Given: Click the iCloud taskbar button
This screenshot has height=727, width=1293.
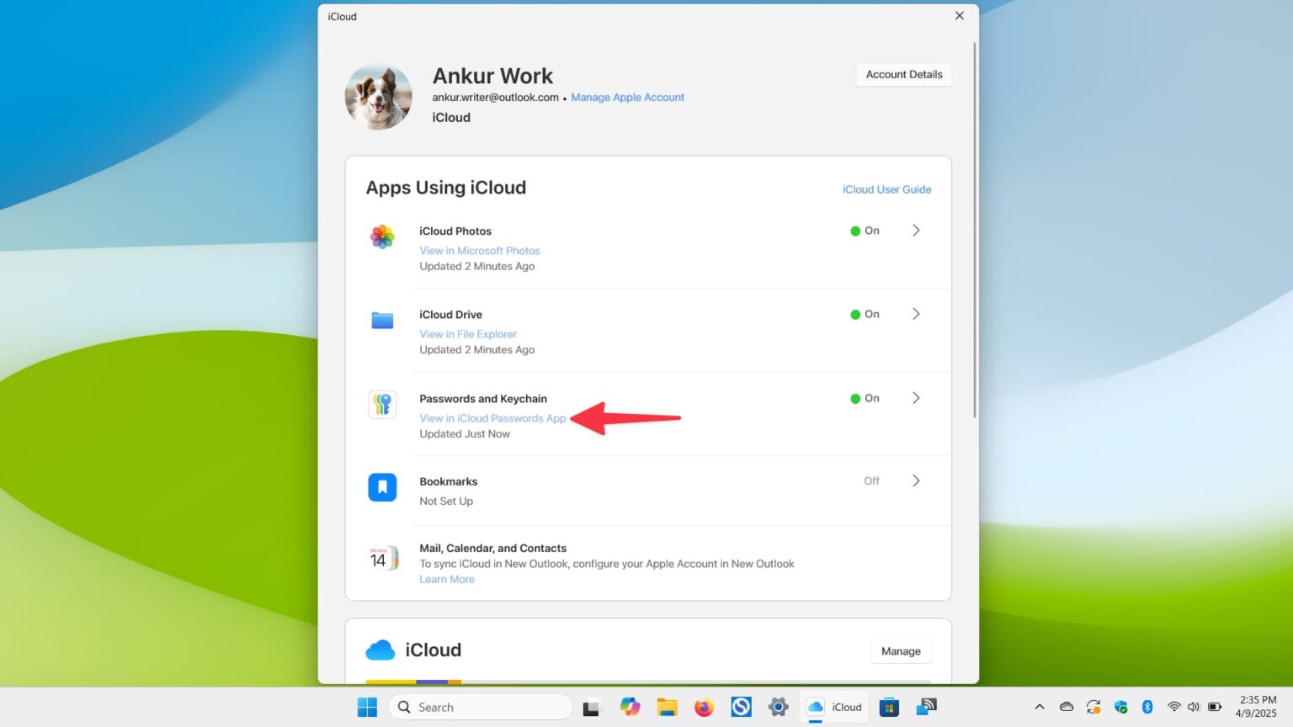Looking at the screenshot, I should coord(834,707).
